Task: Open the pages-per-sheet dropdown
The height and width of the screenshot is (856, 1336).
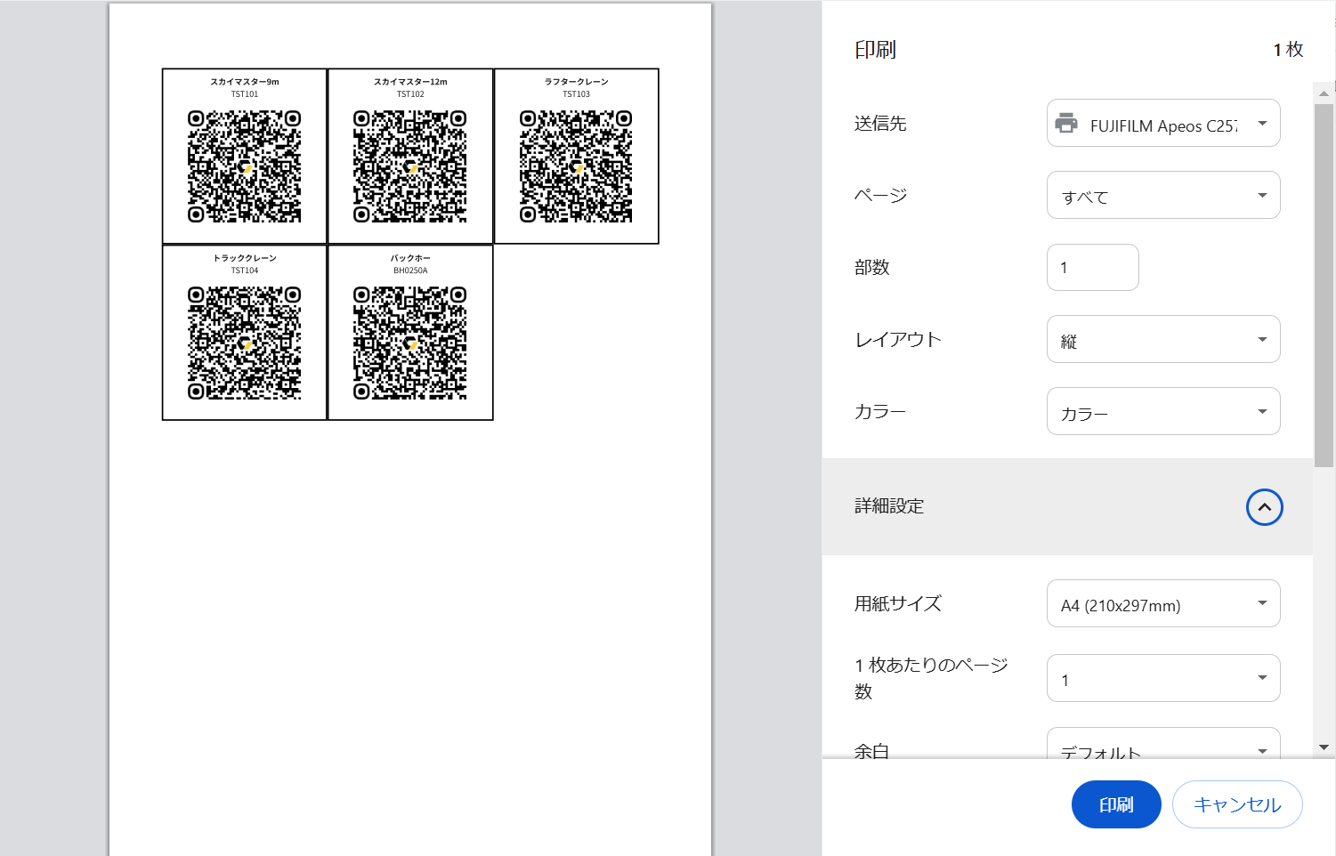Action: (x=1162, y=679)
